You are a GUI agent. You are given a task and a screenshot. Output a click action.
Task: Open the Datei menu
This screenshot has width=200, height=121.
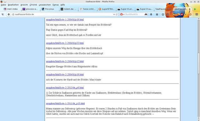point(3,5)
